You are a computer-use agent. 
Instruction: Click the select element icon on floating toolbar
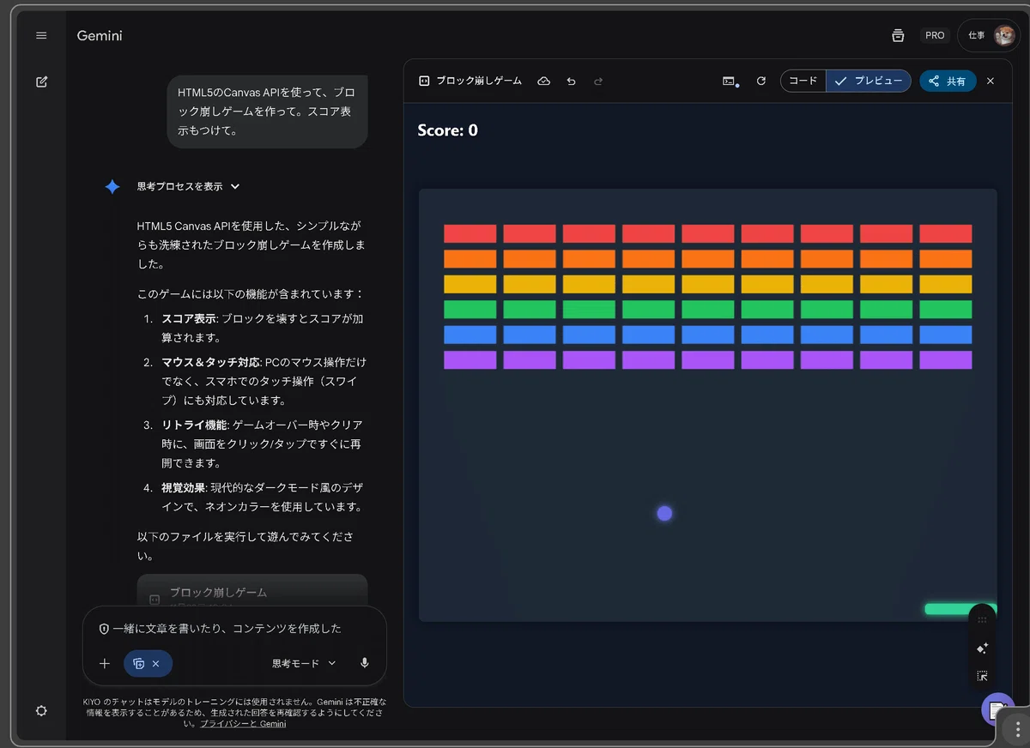point(983,676)
